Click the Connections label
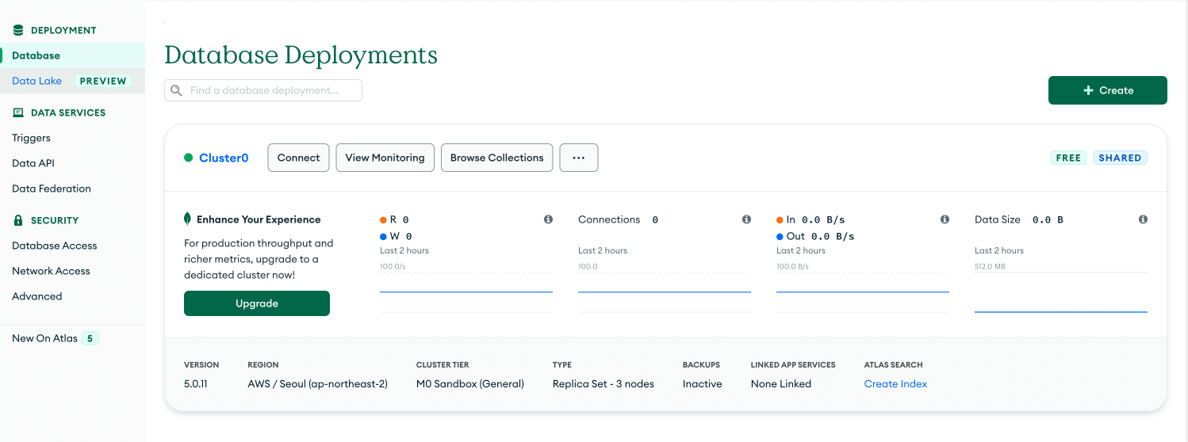This screenshot has width=1188, height=442. tap(609, 219)
